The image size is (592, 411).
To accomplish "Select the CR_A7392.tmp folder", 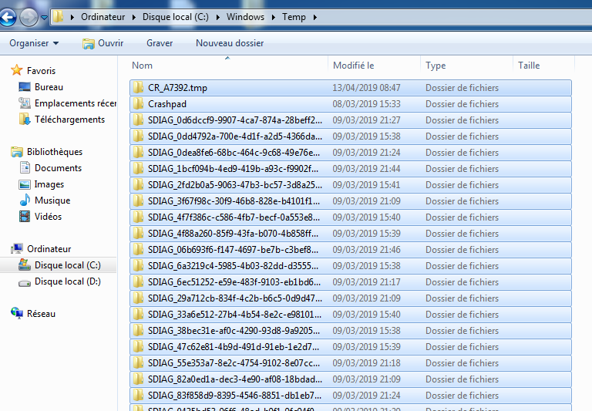I will 177,88.
